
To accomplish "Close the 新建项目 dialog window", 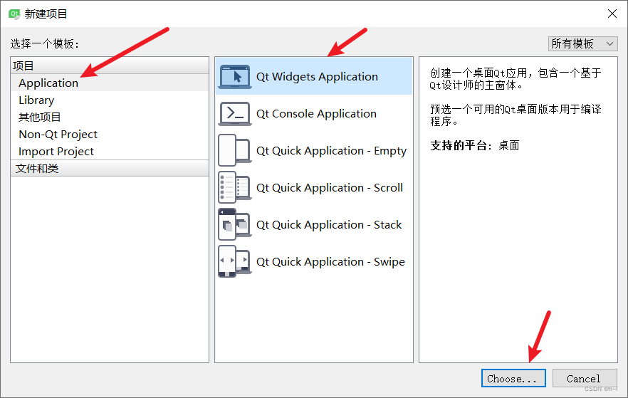I will click(x=612, y=14).
